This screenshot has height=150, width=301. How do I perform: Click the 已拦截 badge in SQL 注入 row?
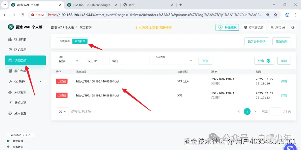pyautogui.click(x=62, y=81)
